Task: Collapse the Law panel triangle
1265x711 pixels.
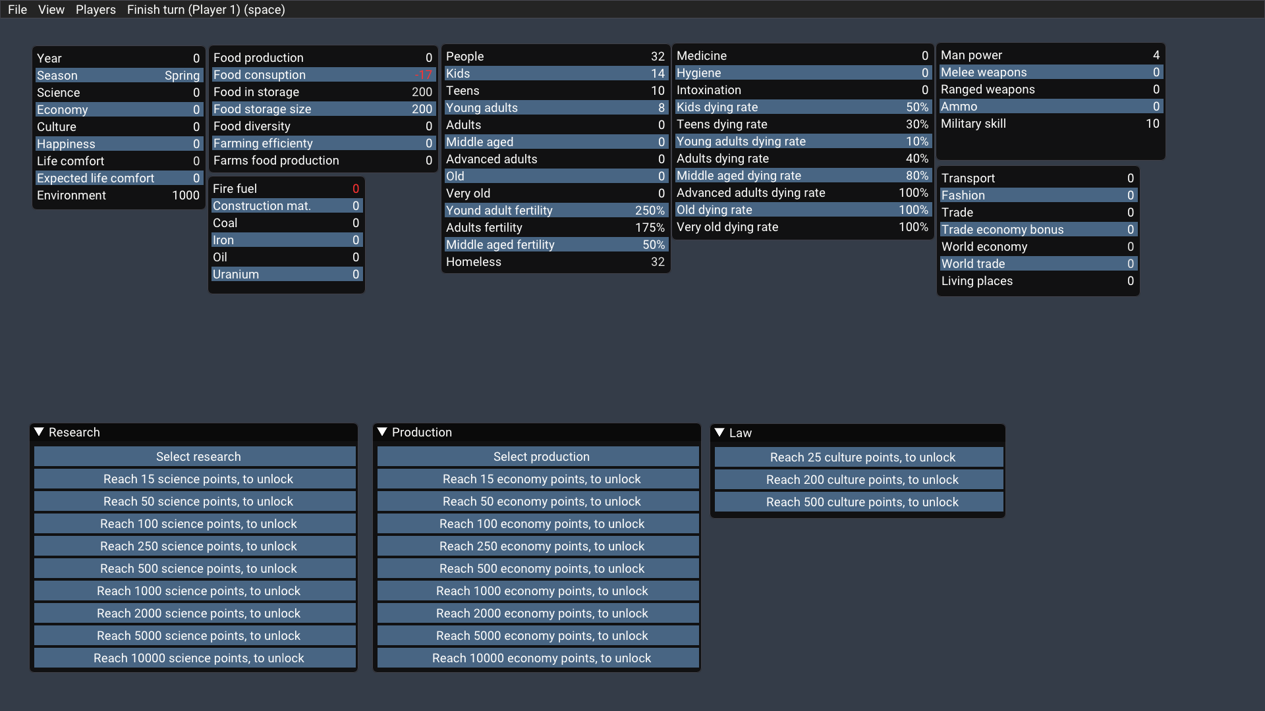Action: click(719, 433)
